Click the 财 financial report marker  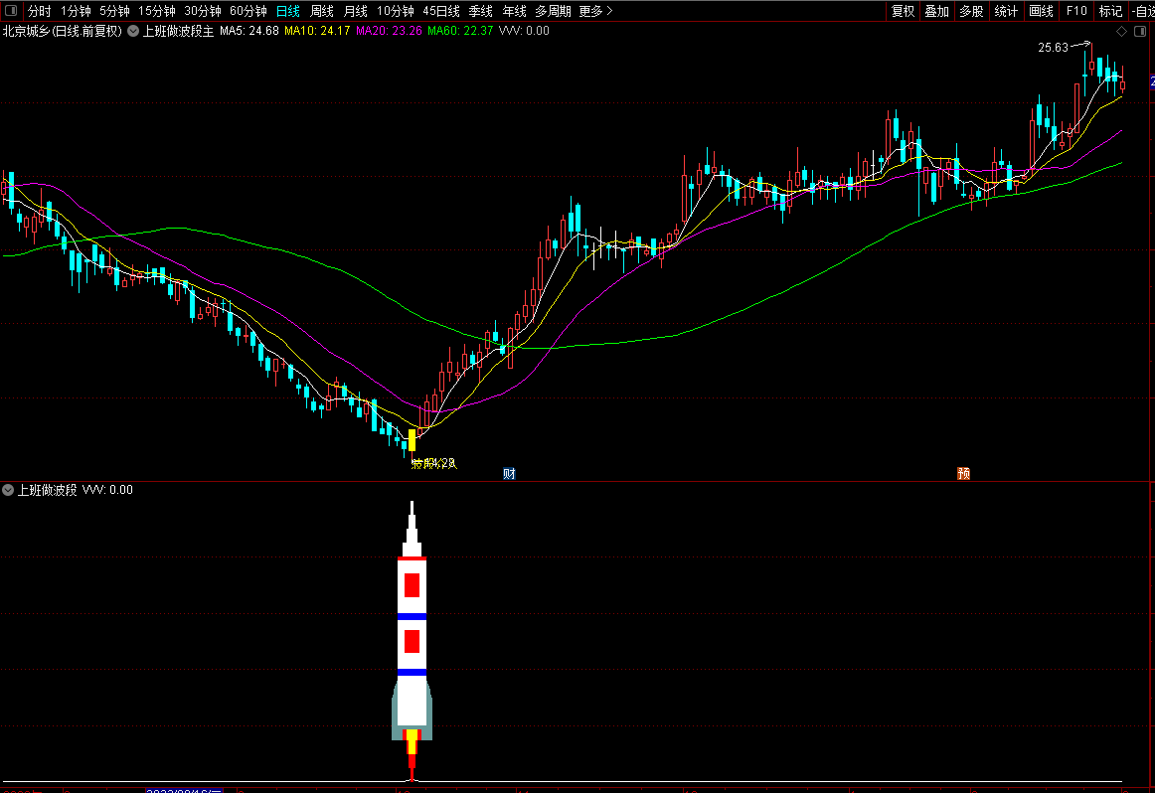click(509, 473)
